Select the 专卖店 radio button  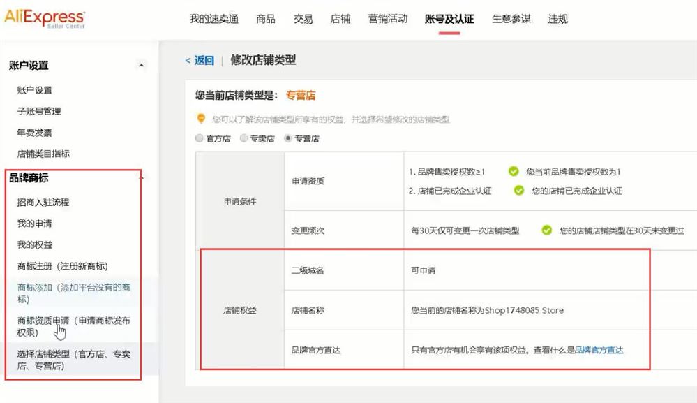[243, 138]
